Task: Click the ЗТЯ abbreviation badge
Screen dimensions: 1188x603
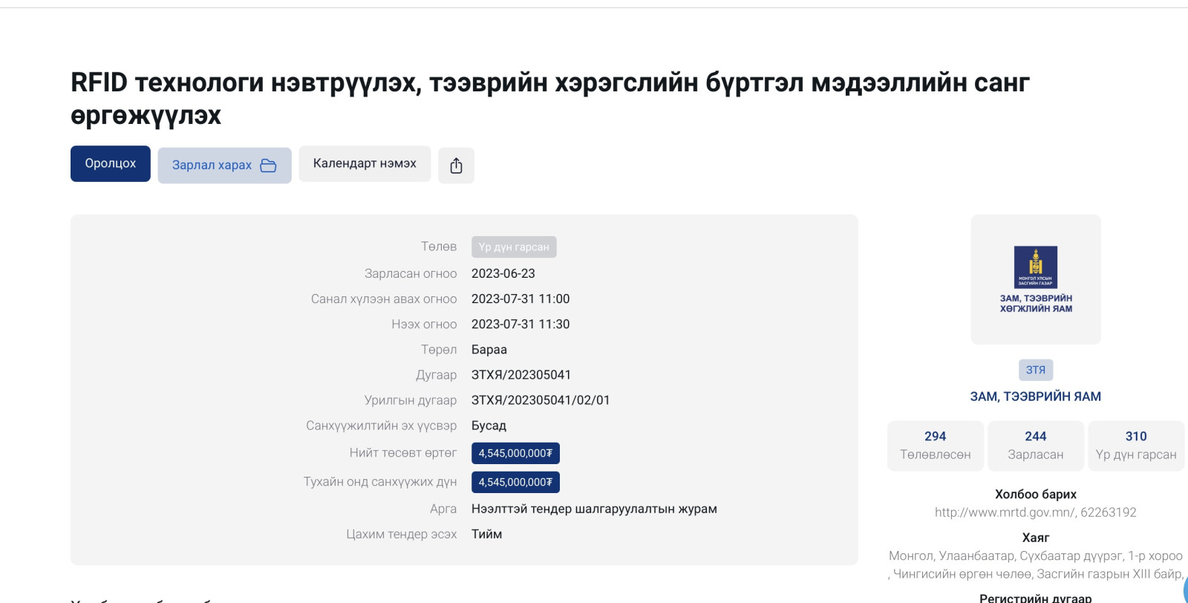Action: click(1035, 370)
